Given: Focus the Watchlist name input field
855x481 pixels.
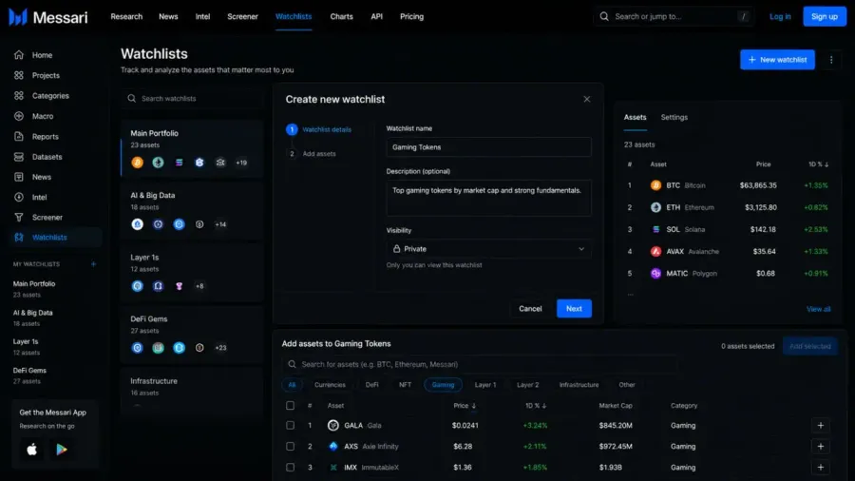Looking at the screenshot, I should (488, 147).
